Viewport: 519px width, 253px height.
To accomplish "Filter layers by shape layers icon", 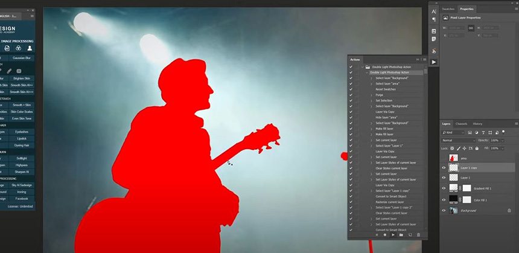I will 490,132.
